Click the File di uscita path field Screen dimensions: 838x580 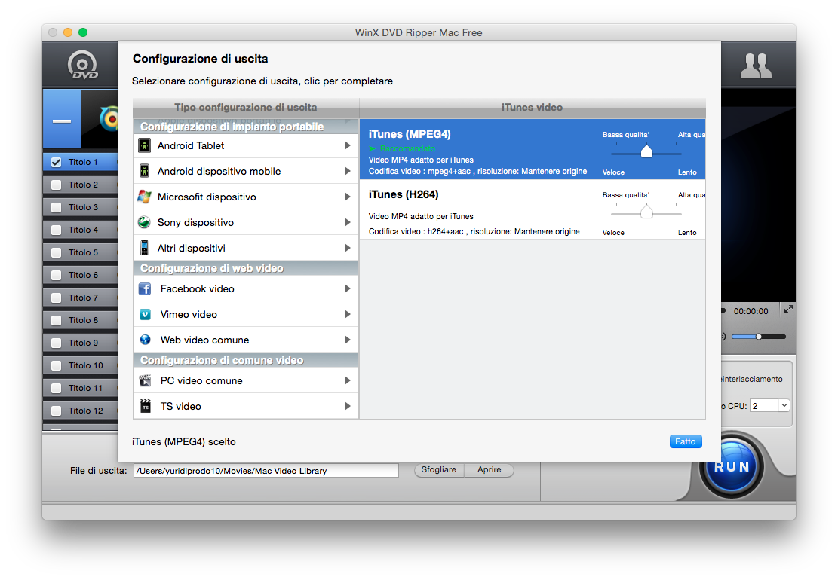tap(266, 471)
